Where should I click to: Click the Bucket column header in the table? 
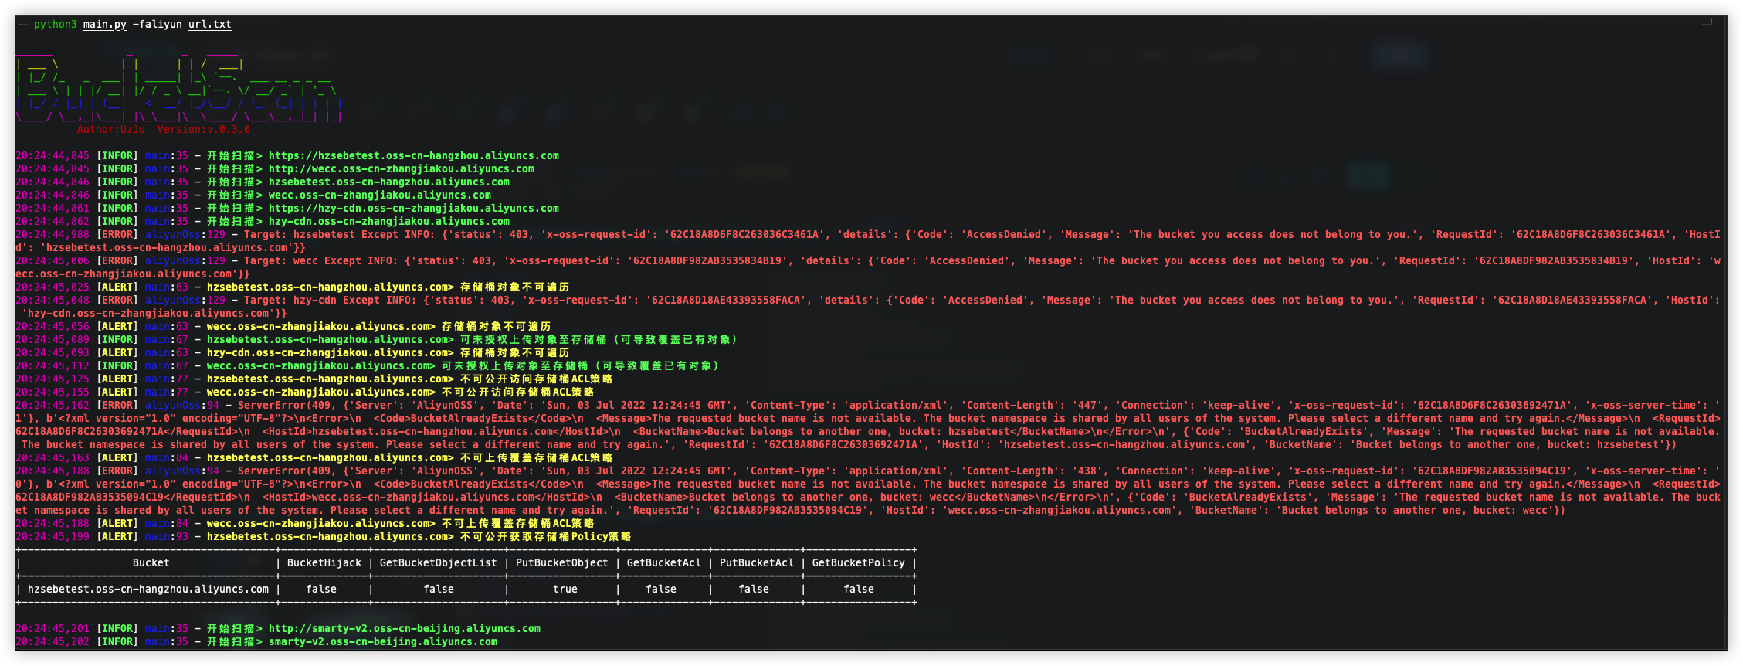pos(151,563)
